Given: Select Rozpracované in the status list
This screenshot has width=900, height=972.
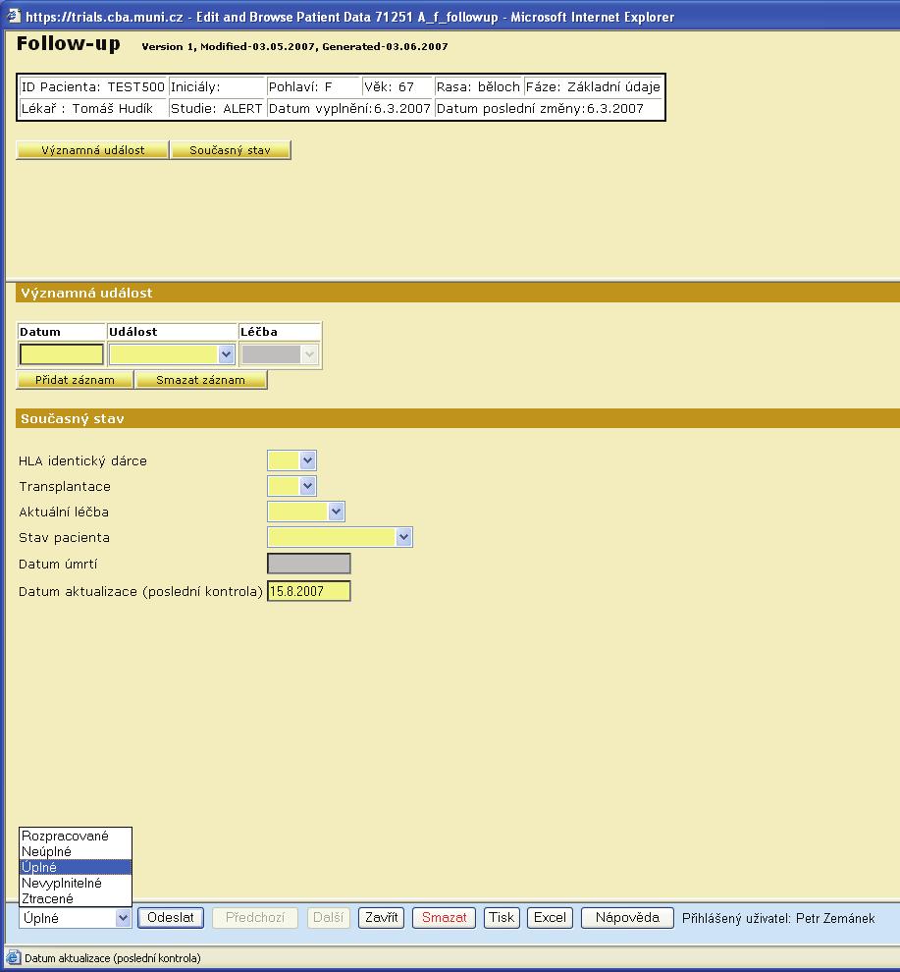Looking at the screenshot, I should pyautogui.click(x=75, y=836).
